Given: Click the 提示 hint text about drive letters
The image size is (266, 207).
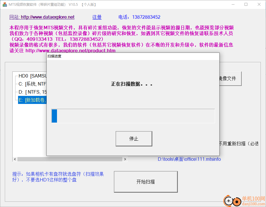Looking at the screenshot, I should 58,177.
